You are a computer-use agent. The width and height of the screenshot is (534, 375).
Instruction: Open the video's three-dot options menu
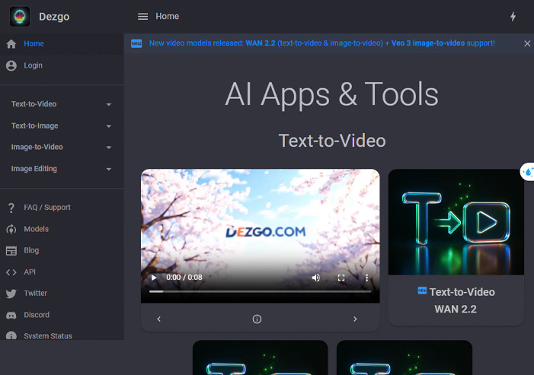coord(366,278)
